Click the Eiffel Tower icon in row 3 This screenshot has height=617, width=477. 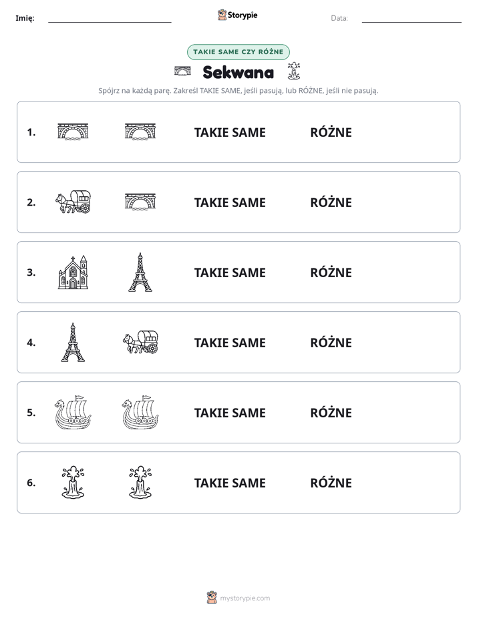tap(140, 272)
